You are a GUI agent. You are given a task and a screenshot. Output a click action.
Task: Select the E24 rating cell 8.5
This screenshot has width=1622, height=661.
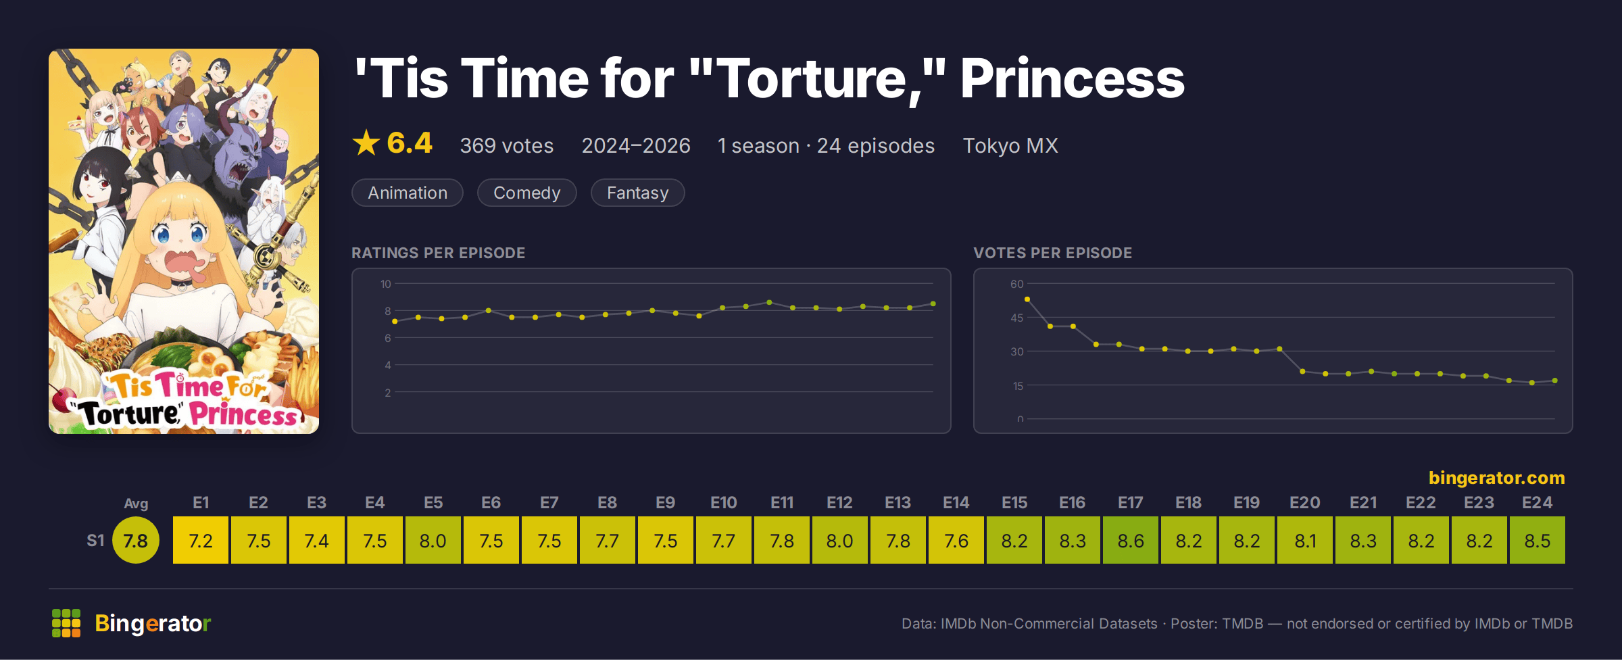coord(1538,541)
